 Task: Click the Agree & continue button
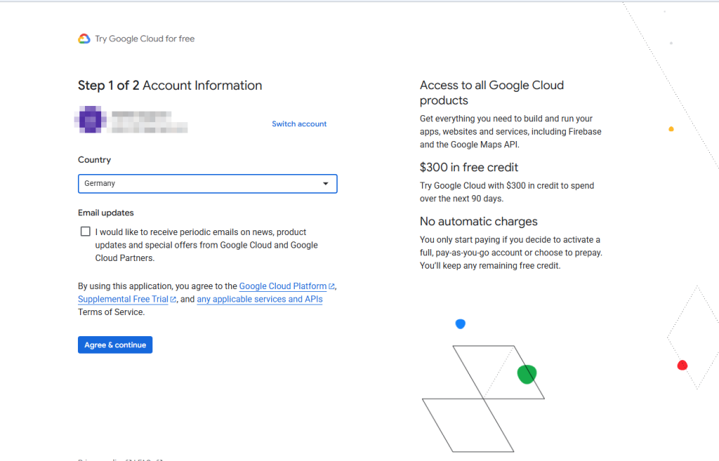(x=115, y=345)
